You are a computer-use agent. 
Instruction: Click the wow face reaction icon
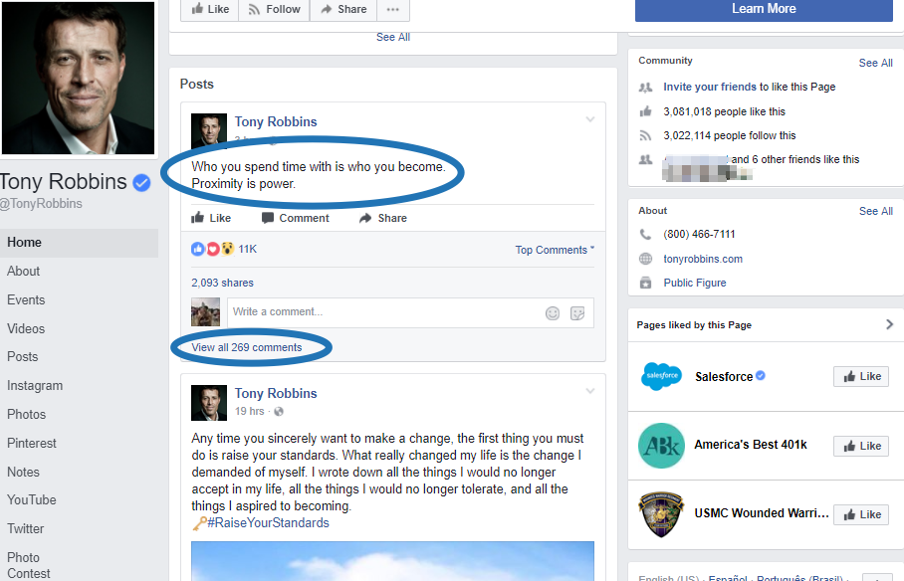coord(228,249)
